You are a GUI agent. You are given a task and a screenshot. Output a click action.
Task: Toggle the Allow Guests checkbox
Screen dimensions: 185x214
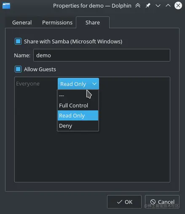click(x=18, y=69)
